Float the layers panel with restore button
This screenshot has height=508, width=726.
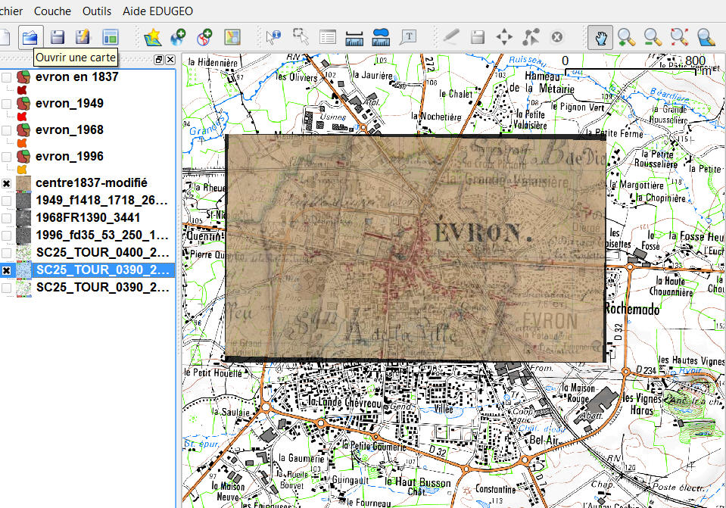tap(159, 60)
